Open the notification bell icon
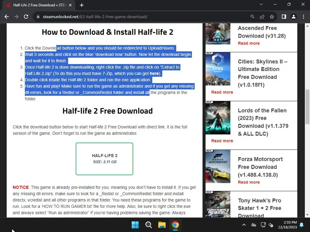Screen dimensions: 310x232 click(302, 225)
